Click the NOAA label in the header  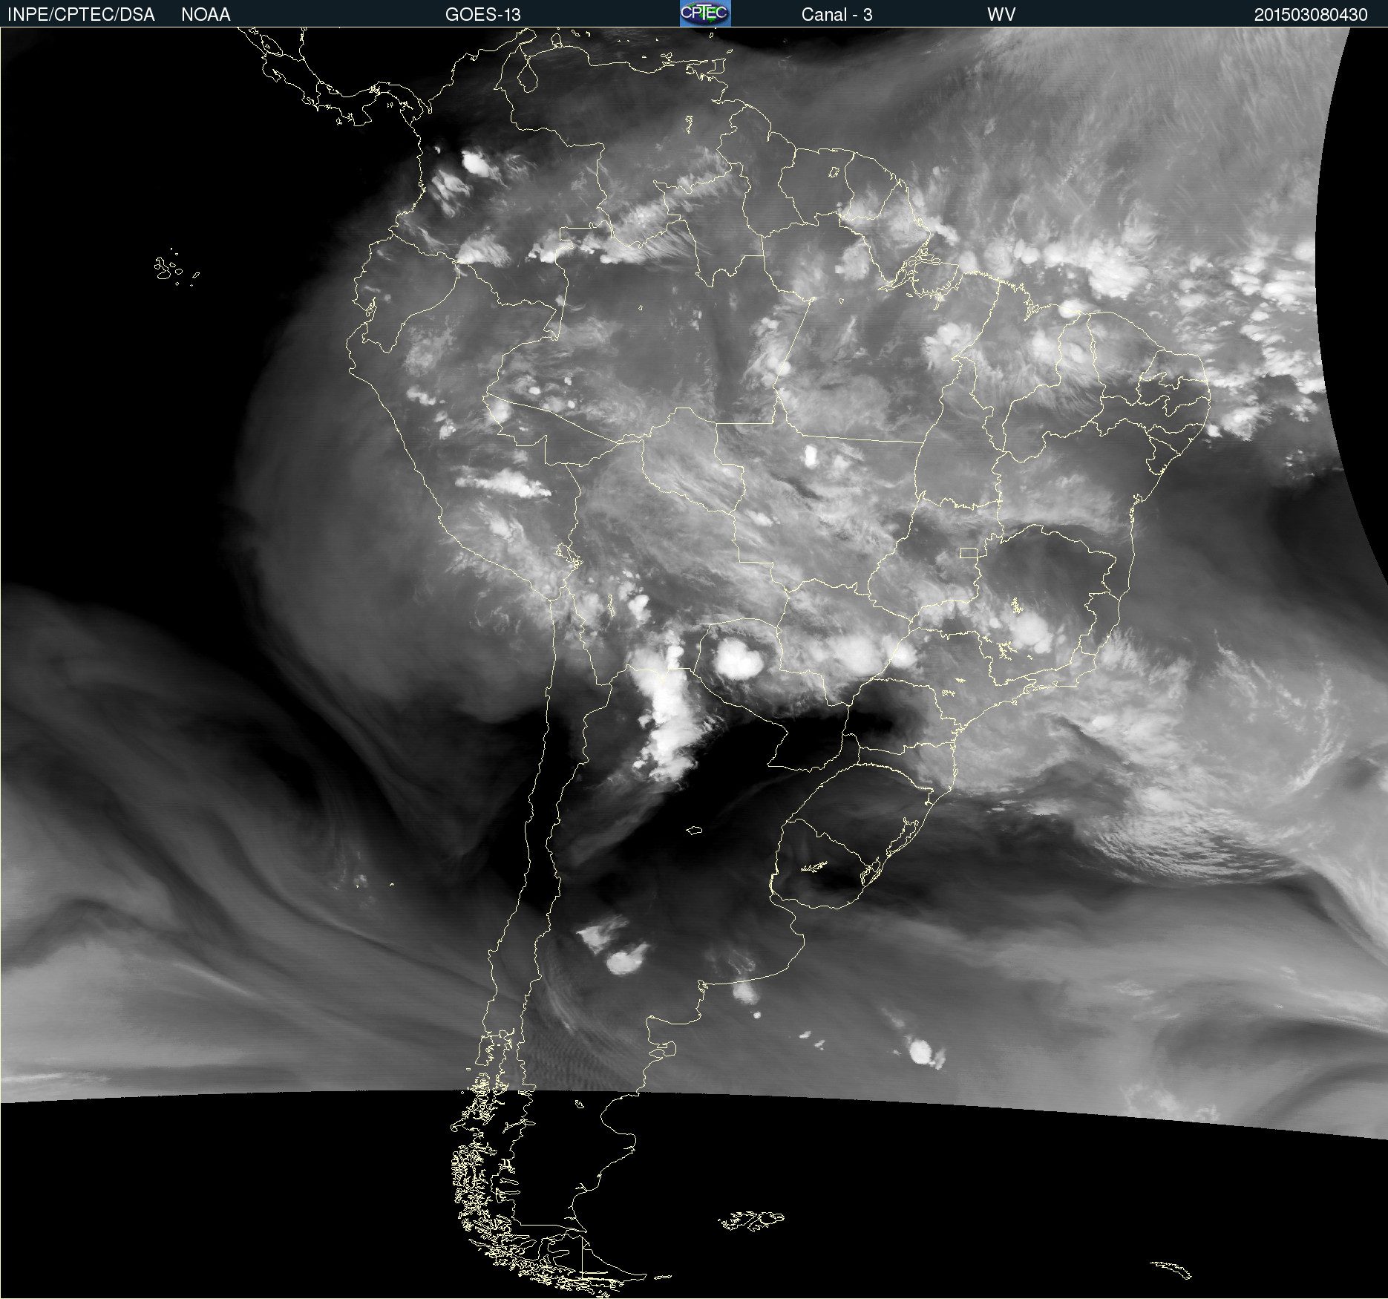[x=206, y=15]
